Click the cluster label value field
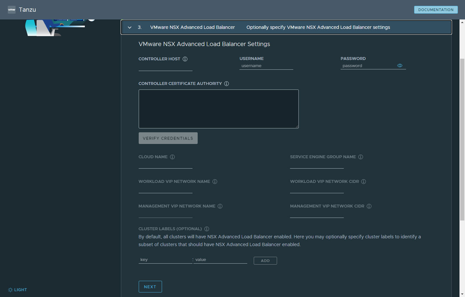 [x=220, y=260]
